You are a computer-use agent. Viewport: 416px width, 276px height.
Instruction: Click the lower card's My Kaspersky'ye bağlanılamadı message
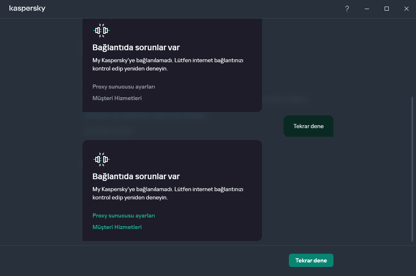(168, 193)
